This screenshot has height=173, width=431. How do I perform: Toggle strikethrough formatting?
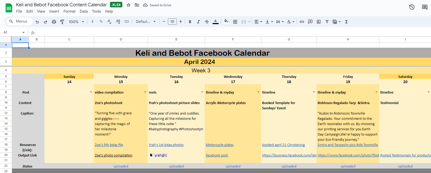[x=207, y=22]
